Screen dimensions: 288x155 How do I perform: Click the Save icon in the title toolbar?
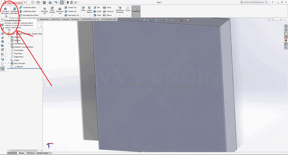[x=44, y=2]
